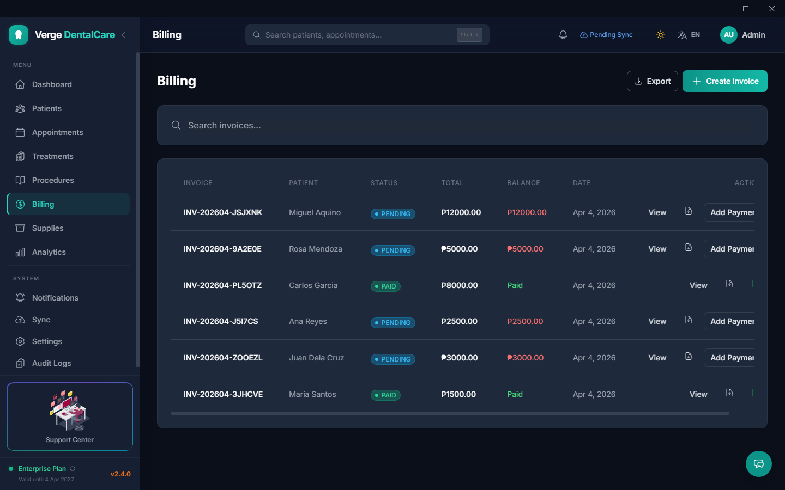Screen dimensions: 785x490
Task: Download PDF for Miguel Aquino invoice
Action: 689,211
